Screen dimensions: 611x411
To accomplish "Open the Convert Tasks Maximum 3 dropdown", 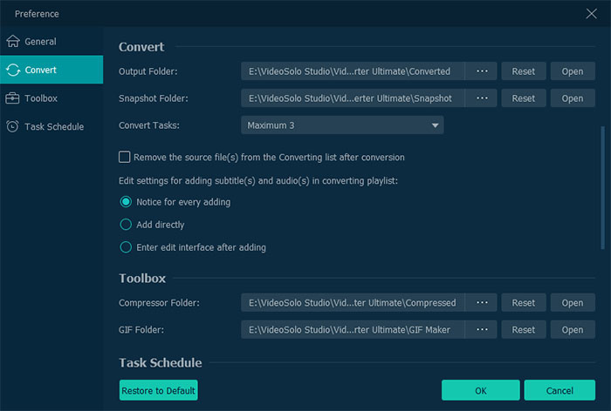I will (342, 125).
